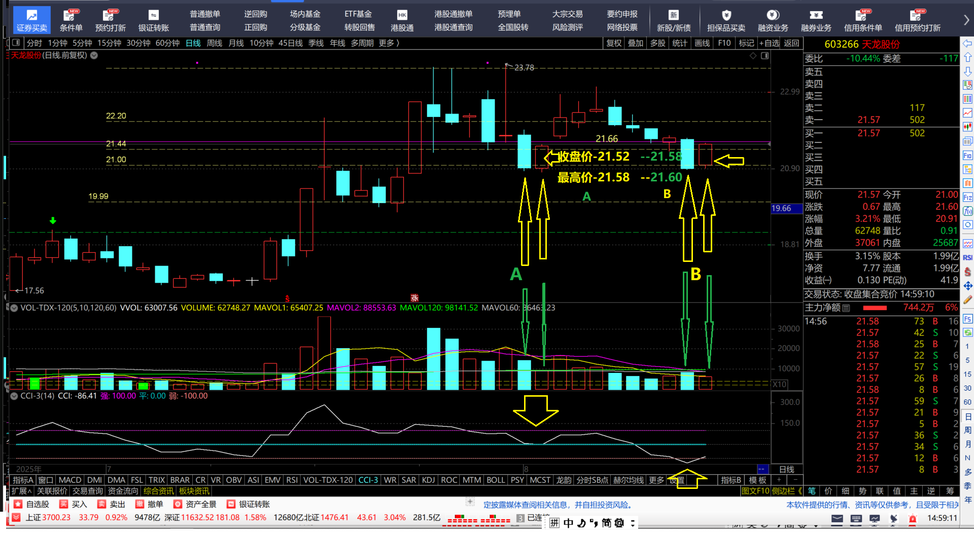Screen dimensions: 974x533
Task: Open 资产全景 in the bottom bar
Action: (x=195, y=504)
